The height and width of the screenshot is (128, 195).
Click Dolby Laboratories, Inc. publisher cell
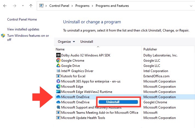pos(160,55)
